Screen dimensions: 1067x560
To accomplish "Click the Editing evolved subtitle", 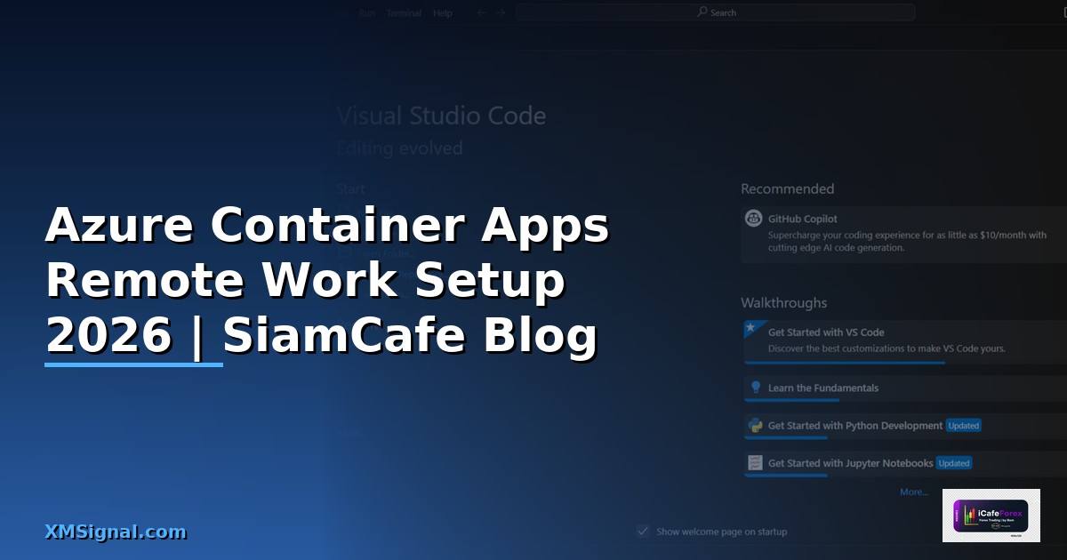I will 399,148.
